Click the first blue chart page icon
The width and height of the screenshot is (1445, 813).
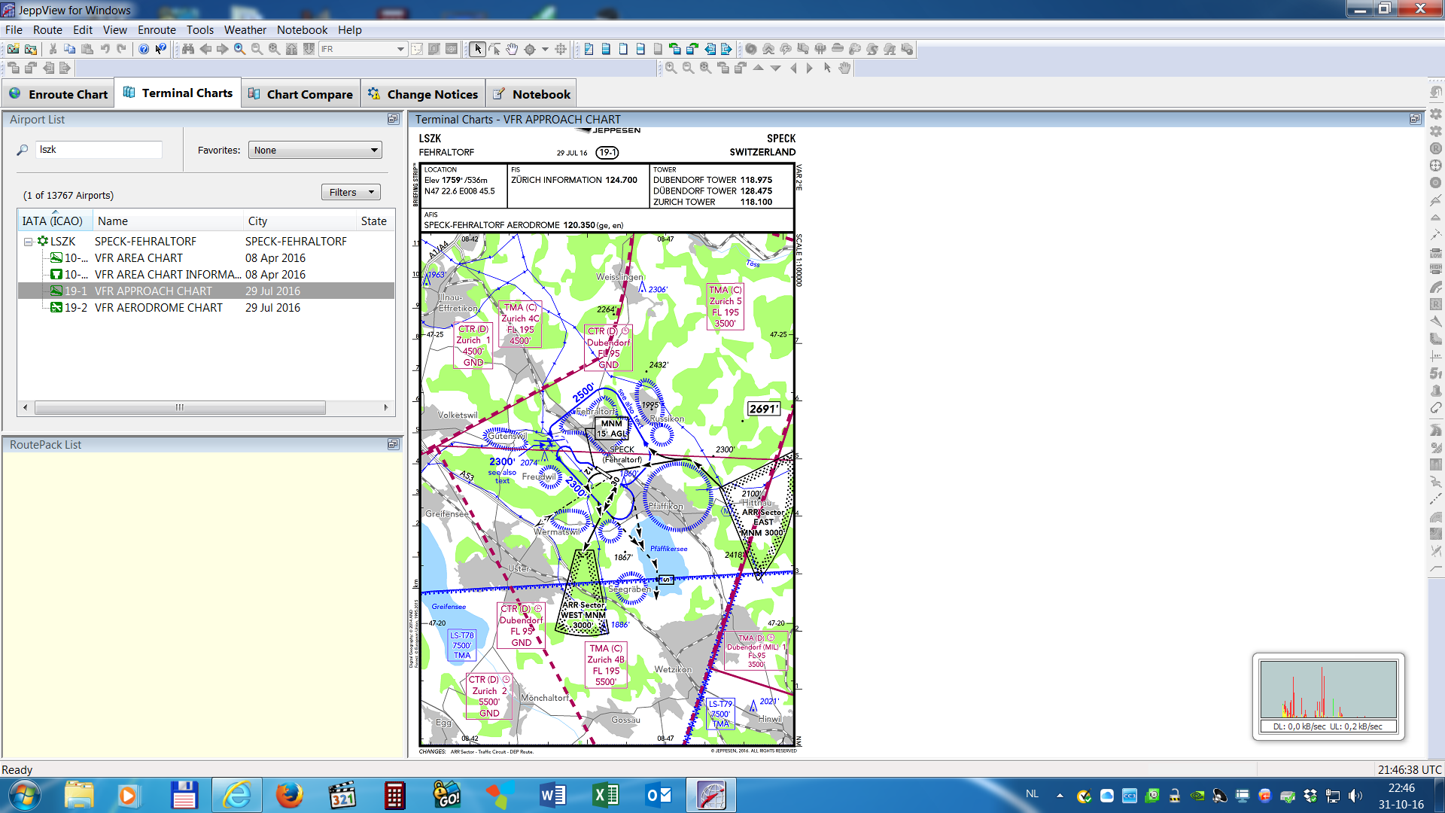tap(589, 49)
